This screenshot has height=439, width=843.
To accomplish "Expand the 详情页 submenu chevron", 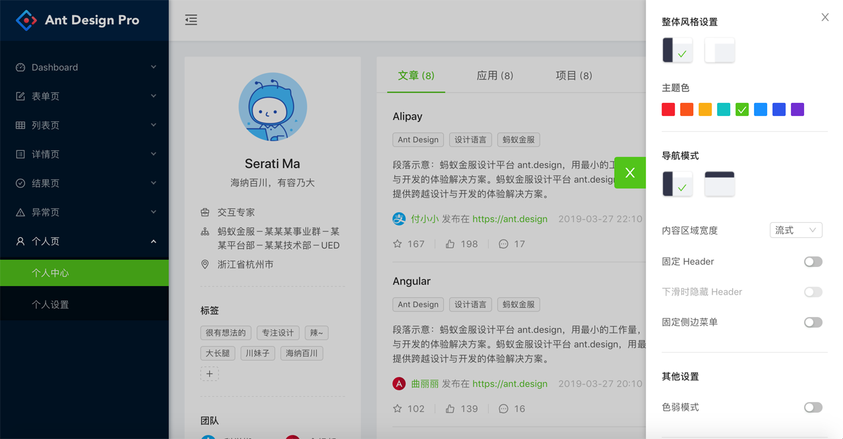I will tap(154, 154).
